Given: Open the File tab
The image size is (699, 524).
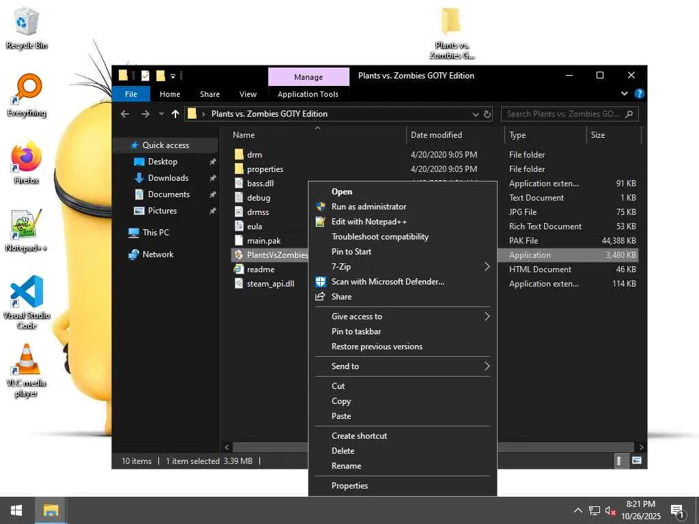Looking at the screenshot, I should pos(130,94).
